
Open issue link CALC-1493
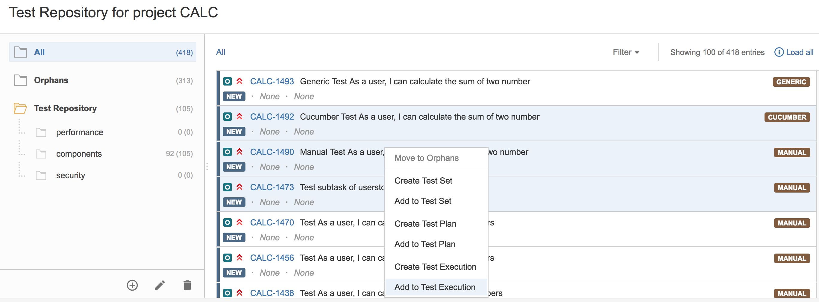[x=272, y=82]
